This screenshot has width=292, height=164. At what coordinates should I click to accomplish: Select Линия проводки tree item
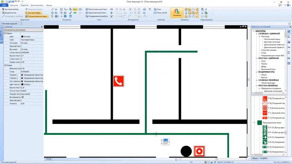click(268, 83)
